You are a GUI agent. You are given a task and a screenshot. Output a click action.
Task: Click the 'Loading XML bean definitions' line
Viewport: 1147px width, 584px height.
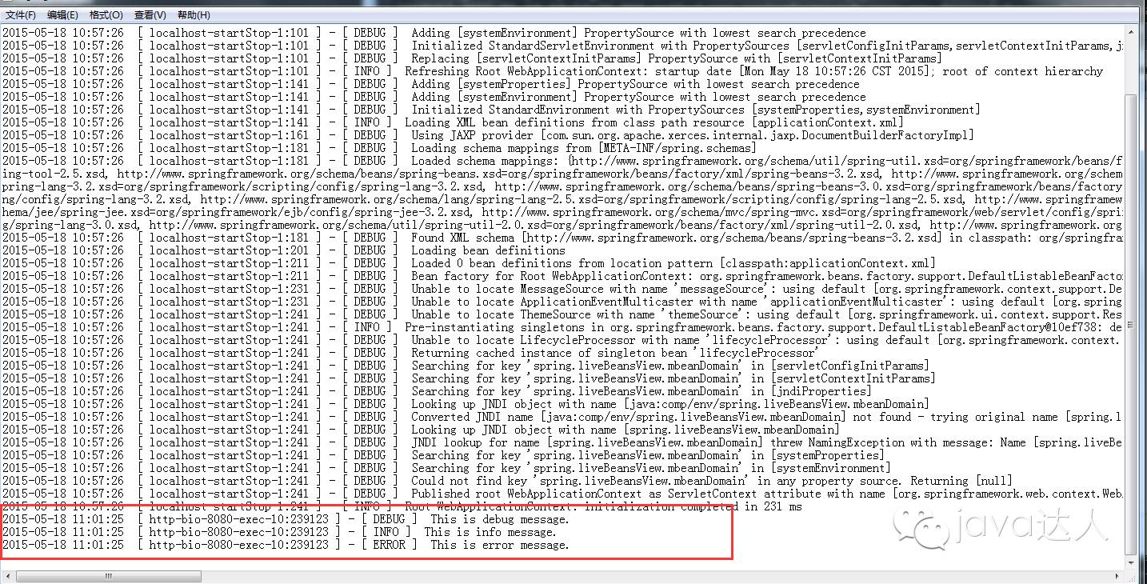[x=453, y=122]
